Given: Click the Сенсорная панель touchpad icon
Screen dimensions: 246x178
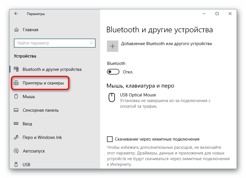Looking at the screenshot, I should [16, 110].
